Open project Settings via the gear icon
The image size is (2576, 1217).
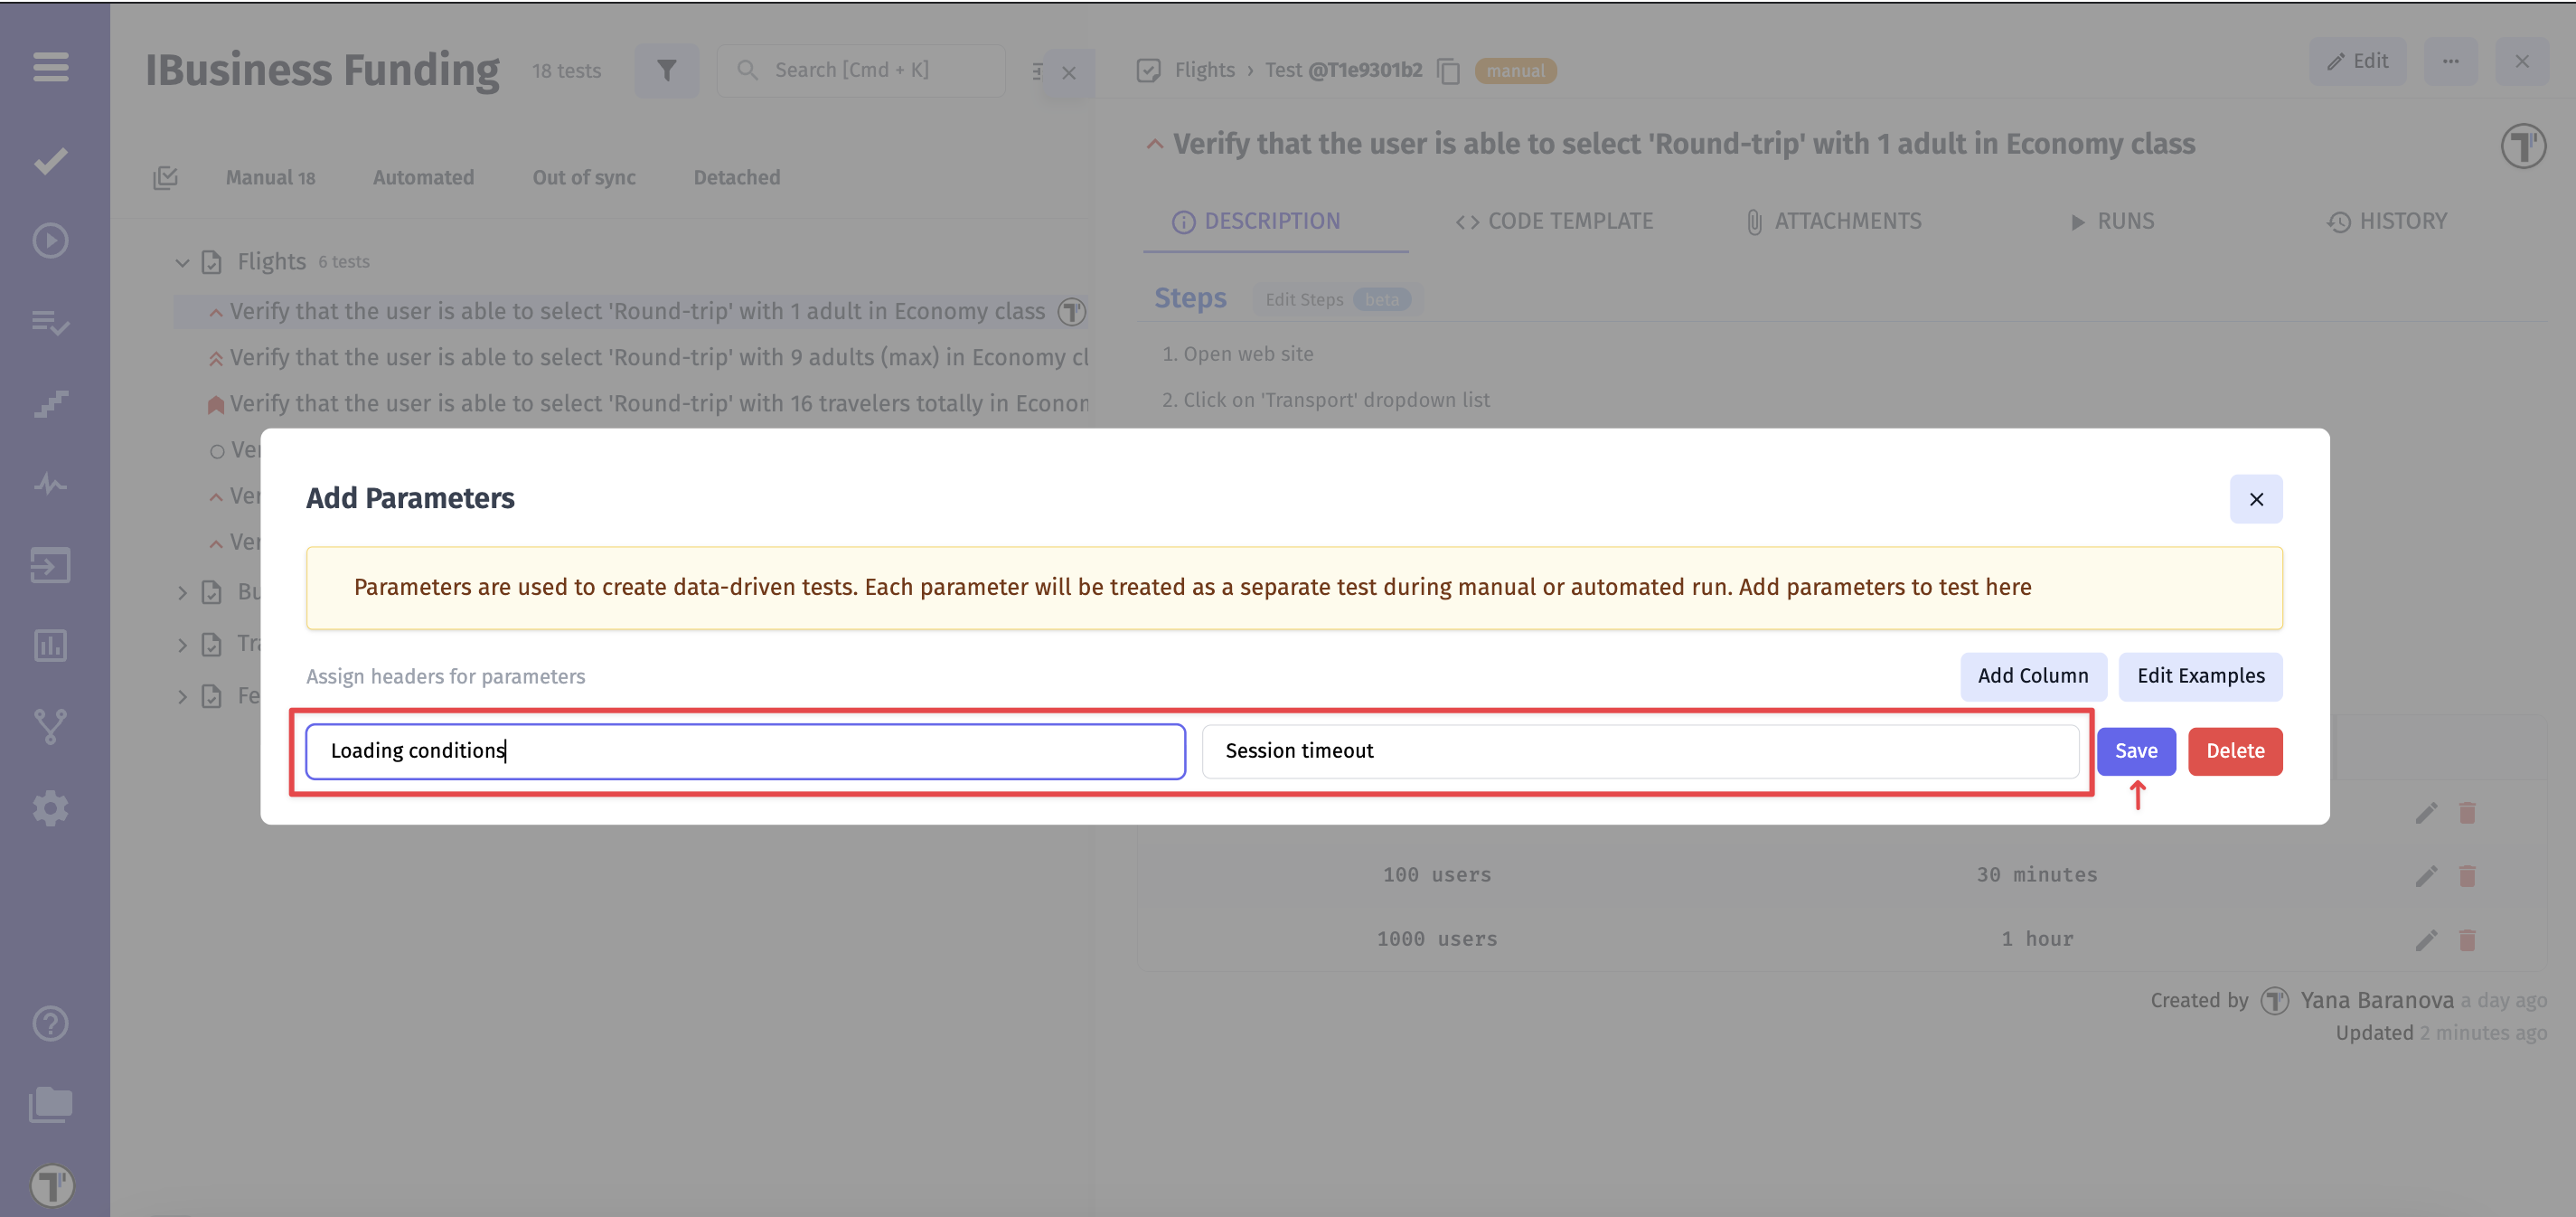pos(49,808)
